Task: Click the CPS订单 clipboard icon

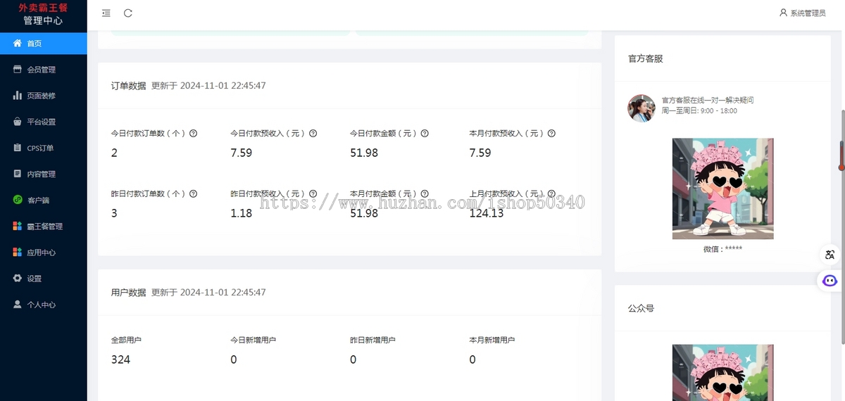Action: tap(18, 148)
